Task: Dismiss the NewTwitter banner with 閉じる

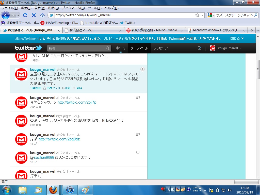Action: pos(237,39)
